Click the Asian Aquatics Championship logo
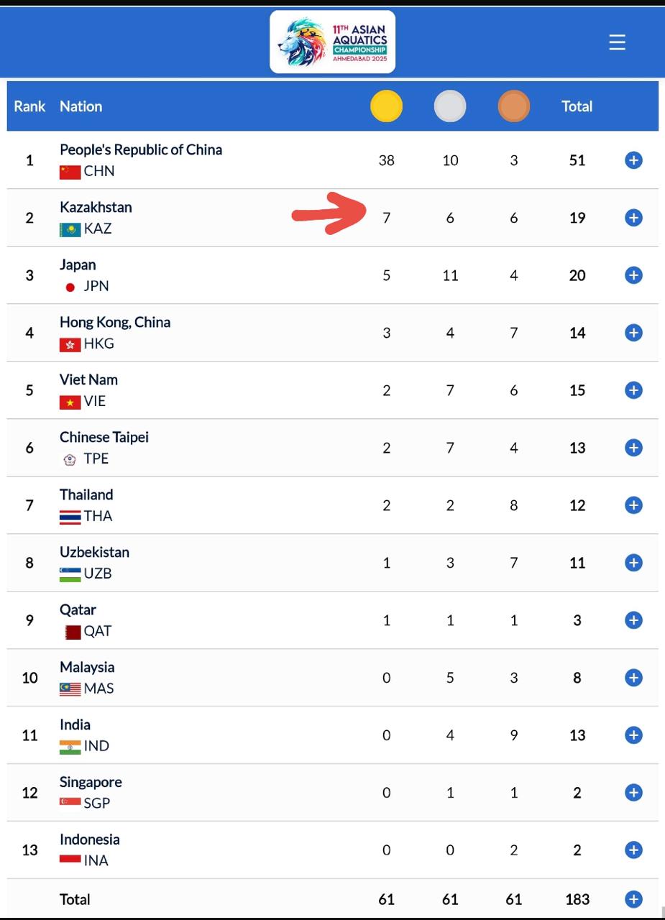 coord(332,42)
